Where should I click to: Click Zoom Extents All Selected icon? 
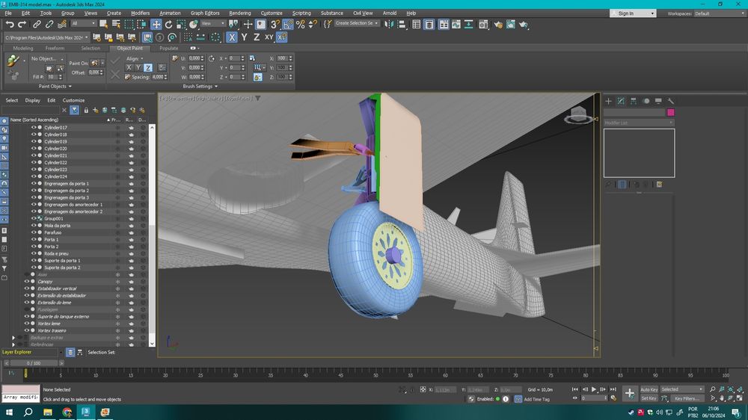(740, 389)
